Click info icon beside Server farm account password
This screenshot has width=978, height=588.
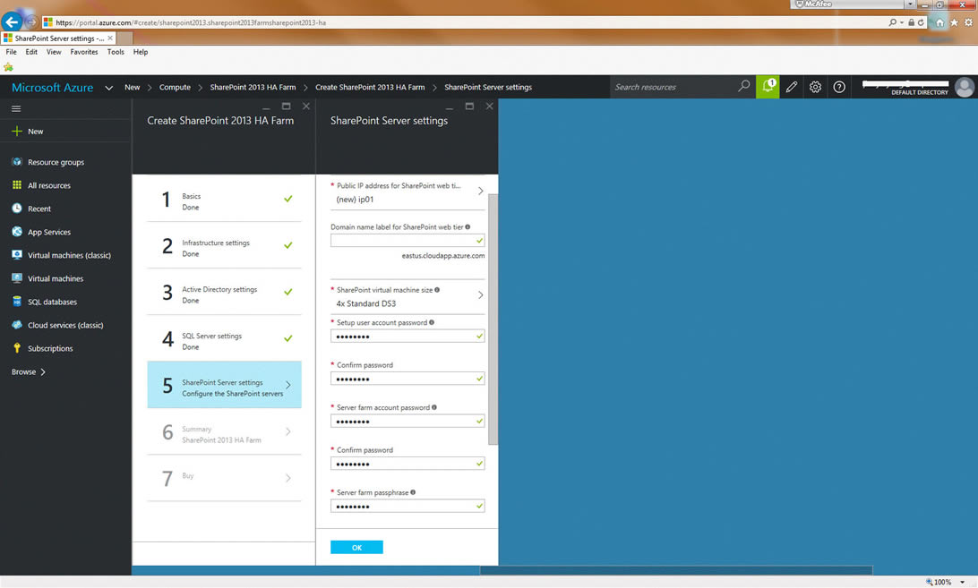434,407
